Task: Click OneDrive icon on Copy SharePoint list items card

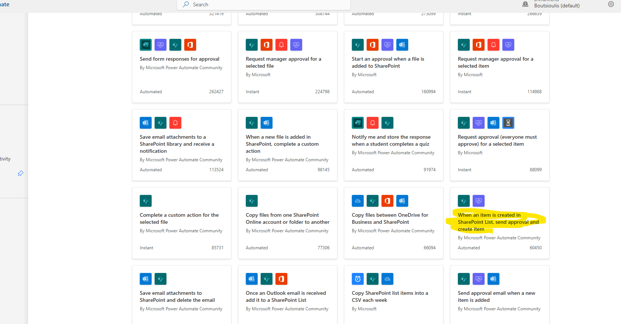Action: click(387, 279)
